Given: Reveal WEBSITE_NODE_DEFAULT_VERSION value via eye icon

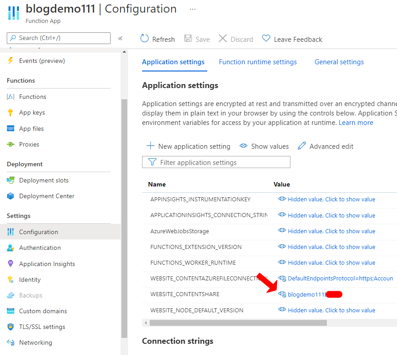Looking at the screenshot, I should coord(282,310).
